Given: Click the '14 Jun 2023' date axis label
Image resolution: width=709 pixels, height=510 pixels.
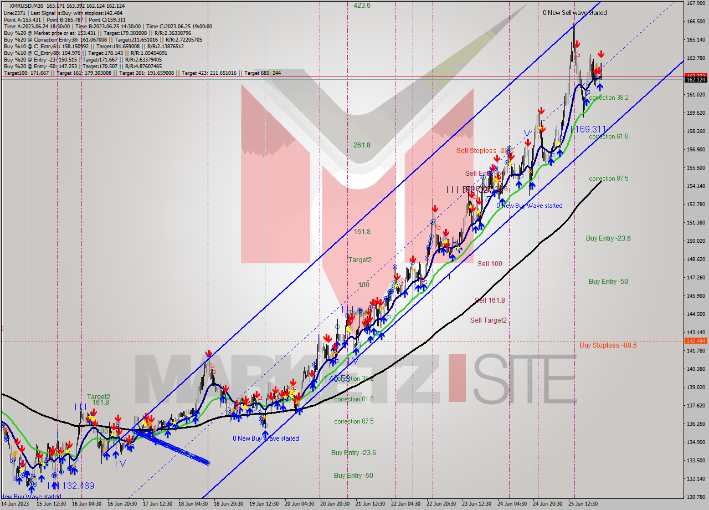Looking at the screenshot, I should coord(14,504).
